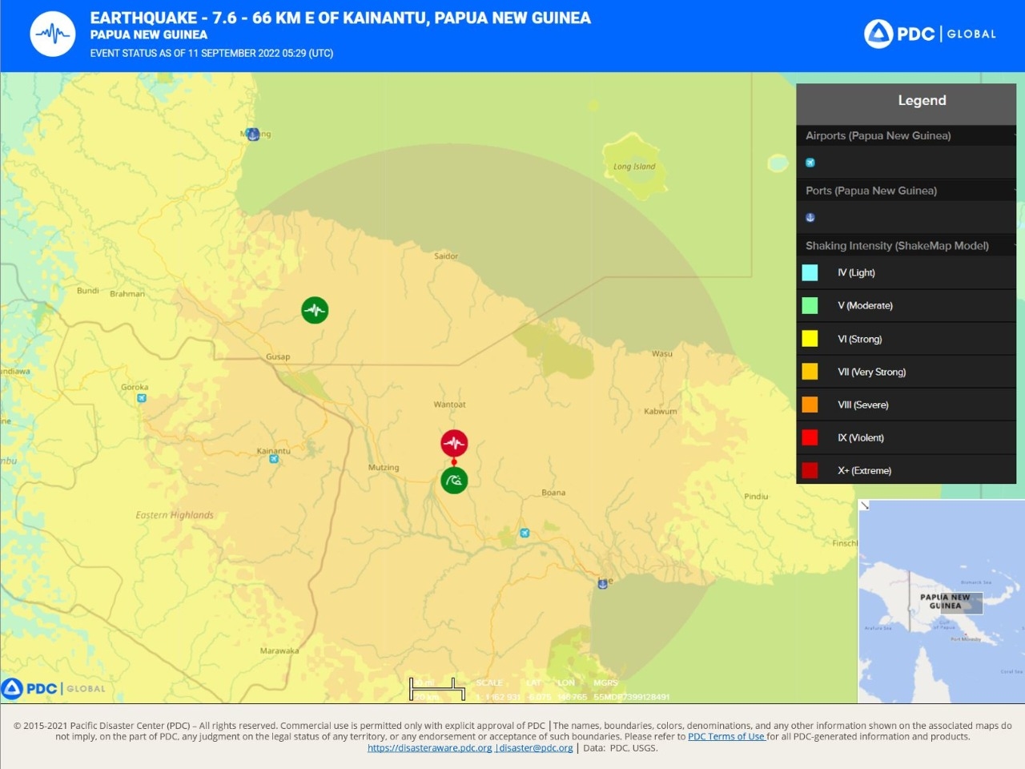Collapse the overview inset map arrow
Image resolution: width=1025 pixels, height=769 pixels.
point(865,505)
